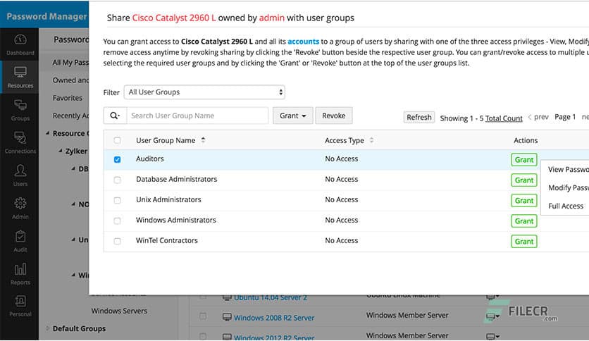Image resolution: width=589 pixels, height=341 pixels.
Task: Open the Dashboard icon in sidebar
Action: pyautogui.click(x=20, y=43)
